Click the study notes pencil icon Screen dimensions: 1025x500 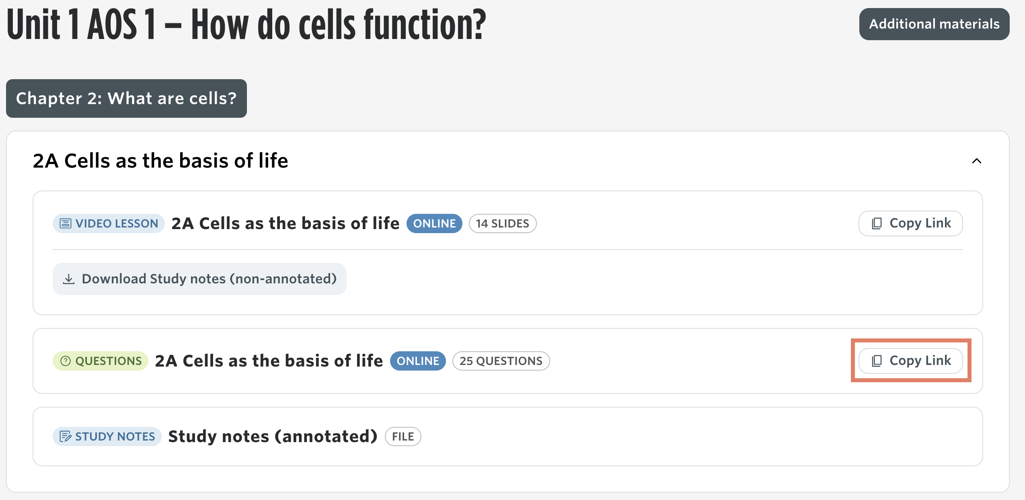[66, 436]
